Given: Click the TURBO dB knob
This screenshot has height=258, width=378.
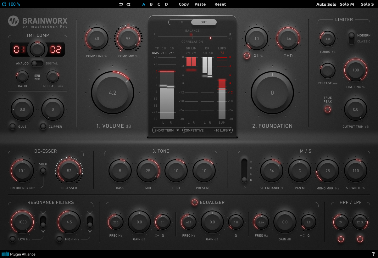Looking at the screenshot, I should tap(328, 39).
